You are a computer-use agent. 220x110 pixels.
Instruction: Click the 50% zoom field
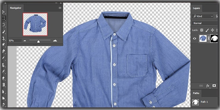(x=15, y=40)
